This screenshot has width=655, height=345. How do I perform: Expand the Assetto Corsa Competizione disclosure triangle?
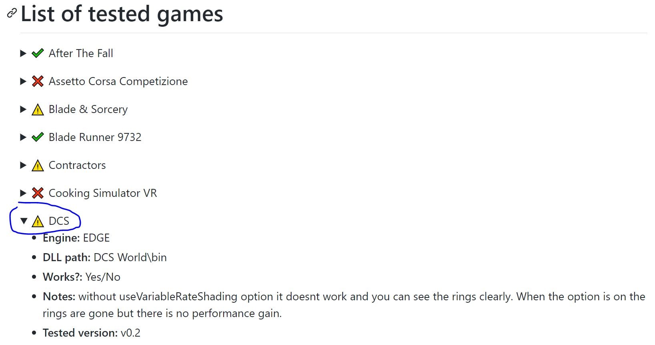pyautogui.click(x=23, y=81)
